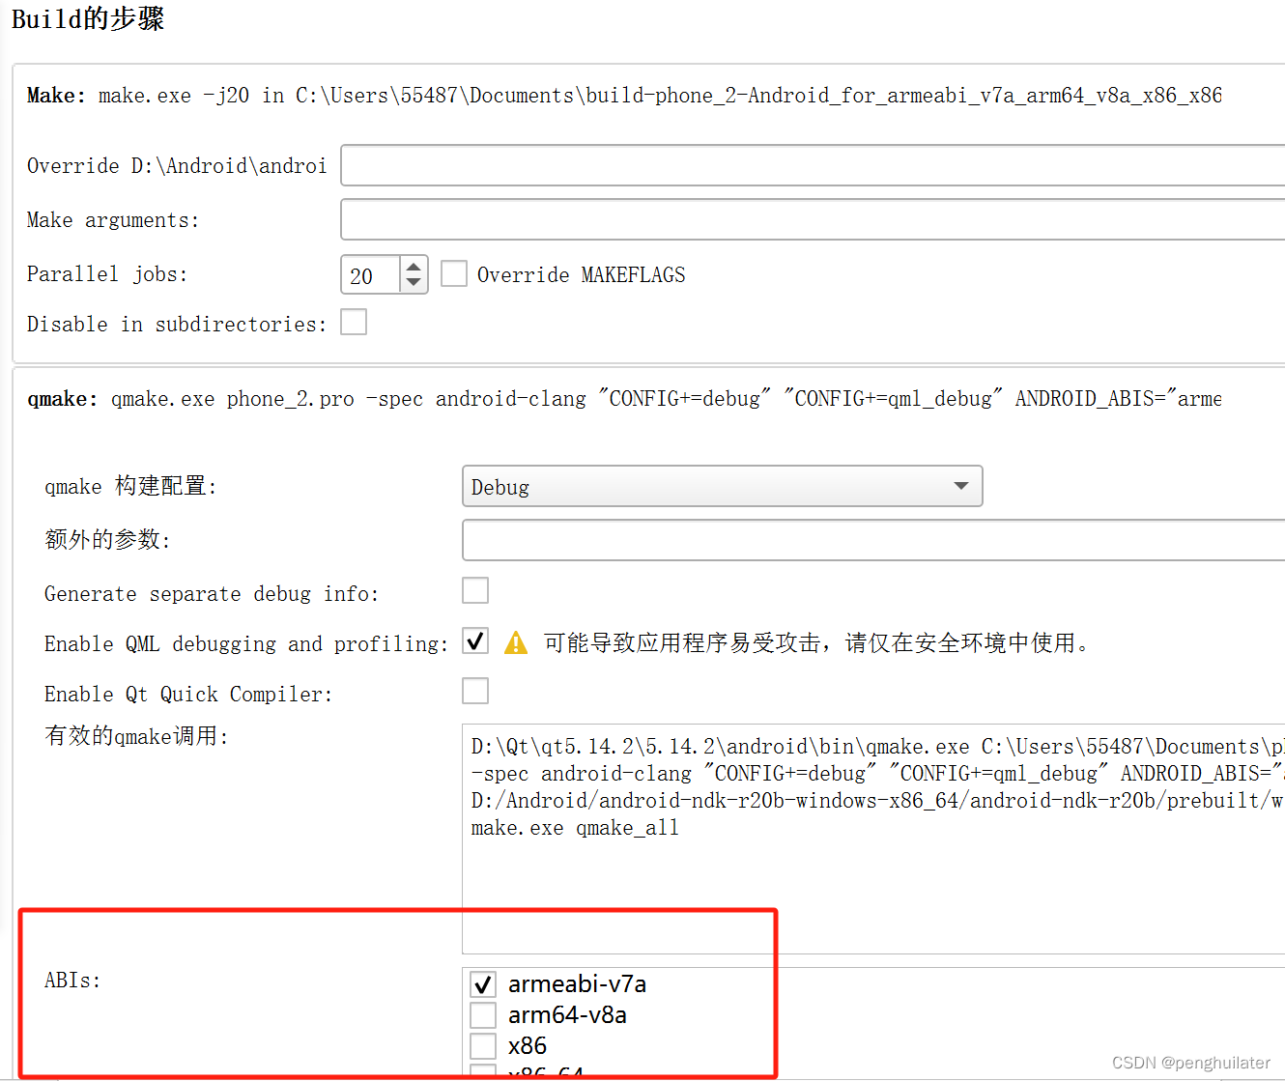Screen dimensions: 1285x1081
Task: Increase Parallel jobs with the up arrow
Action: [414, 266]
